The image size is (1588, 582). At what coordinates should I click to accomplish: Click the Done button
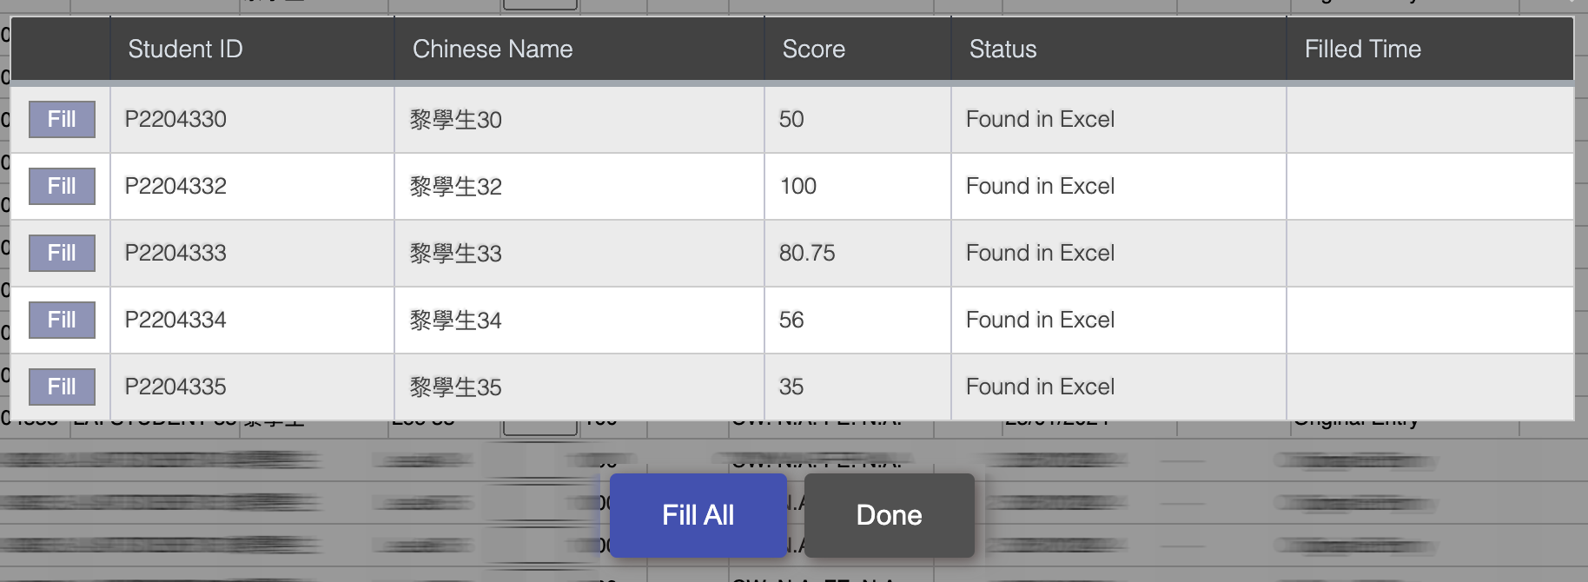coord(890,515)
